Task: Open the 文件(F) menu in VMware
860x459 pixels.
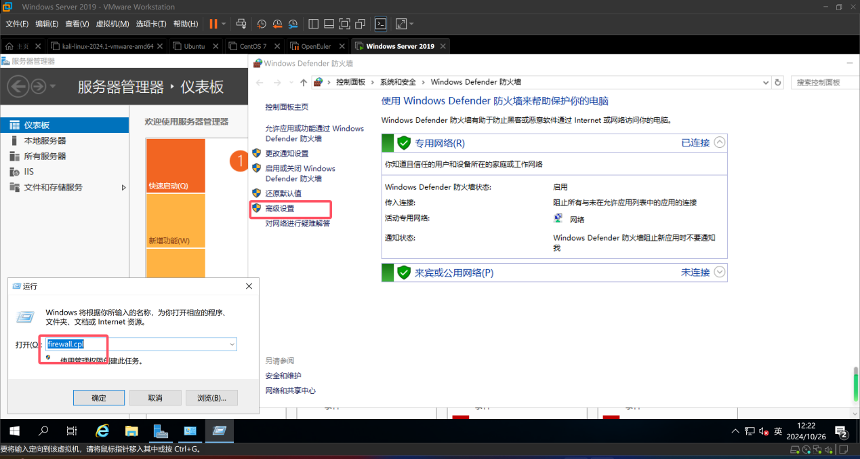Action: pos(17,24)
